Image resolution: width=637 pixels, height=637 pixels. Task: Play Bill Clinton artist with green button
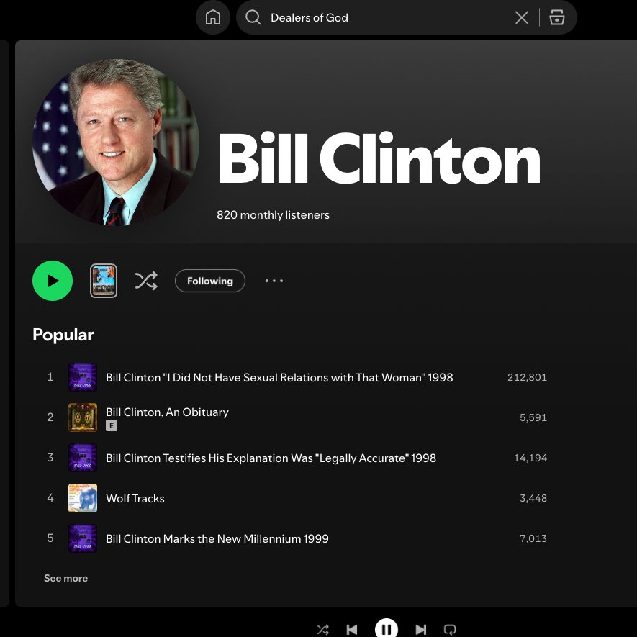pos(53,281)
